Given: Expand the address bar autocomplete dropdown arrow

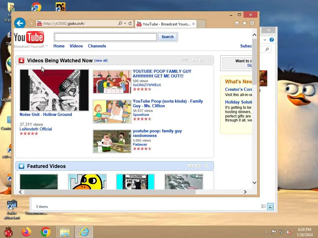Looking at the screenshot, I should click(x=125, y=23).
